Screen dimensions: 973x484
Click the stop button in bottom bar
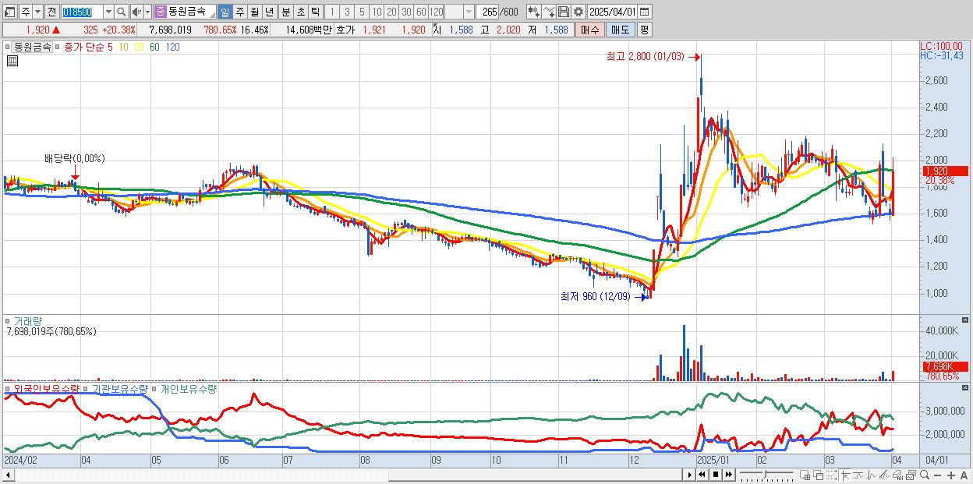tap(716, 475)
